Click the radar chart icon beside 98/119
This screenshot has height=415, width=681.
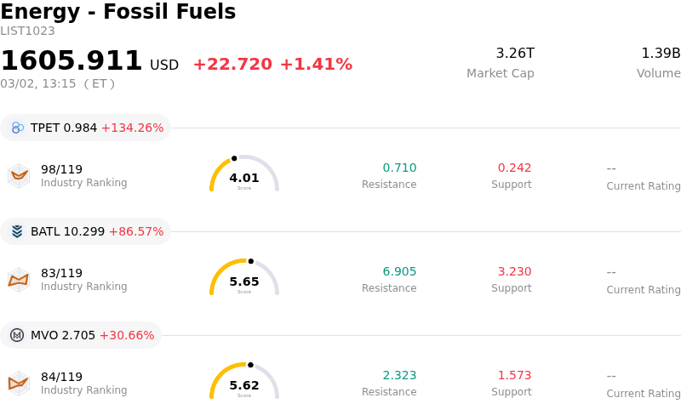click(19, 175)
